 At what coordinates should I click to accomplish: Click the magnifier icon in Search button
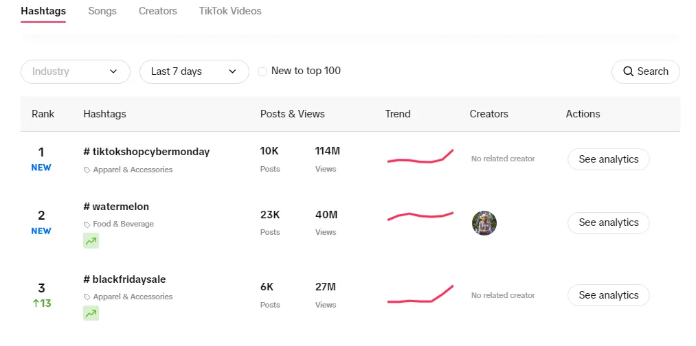pyautogui.click(x=628, y=71)
